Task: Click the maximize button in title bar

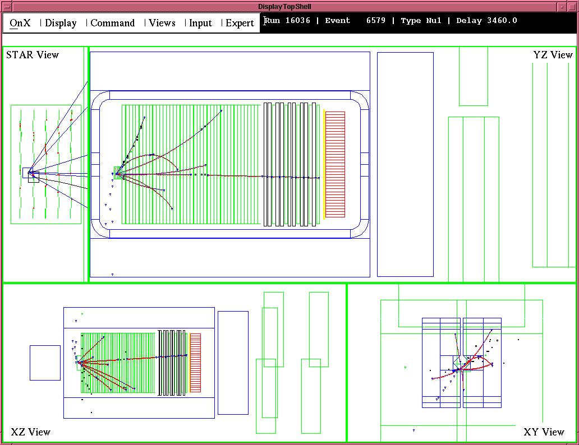Action: tap(572, 7)
